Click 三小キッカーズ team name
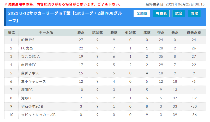The height and width of the screenshot is (122, 210). pos(33,81)
